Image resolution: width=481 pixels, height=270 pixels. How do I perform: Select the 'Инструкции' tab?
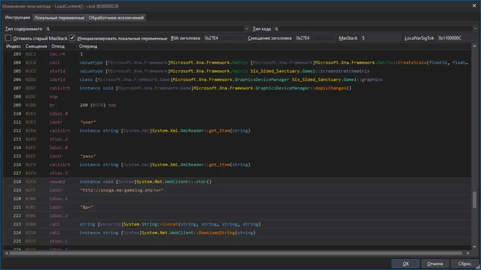[18, 18]
